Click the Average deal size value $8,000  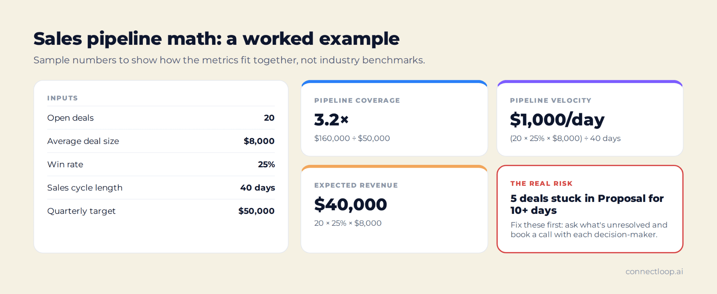[x=259, y=141]
